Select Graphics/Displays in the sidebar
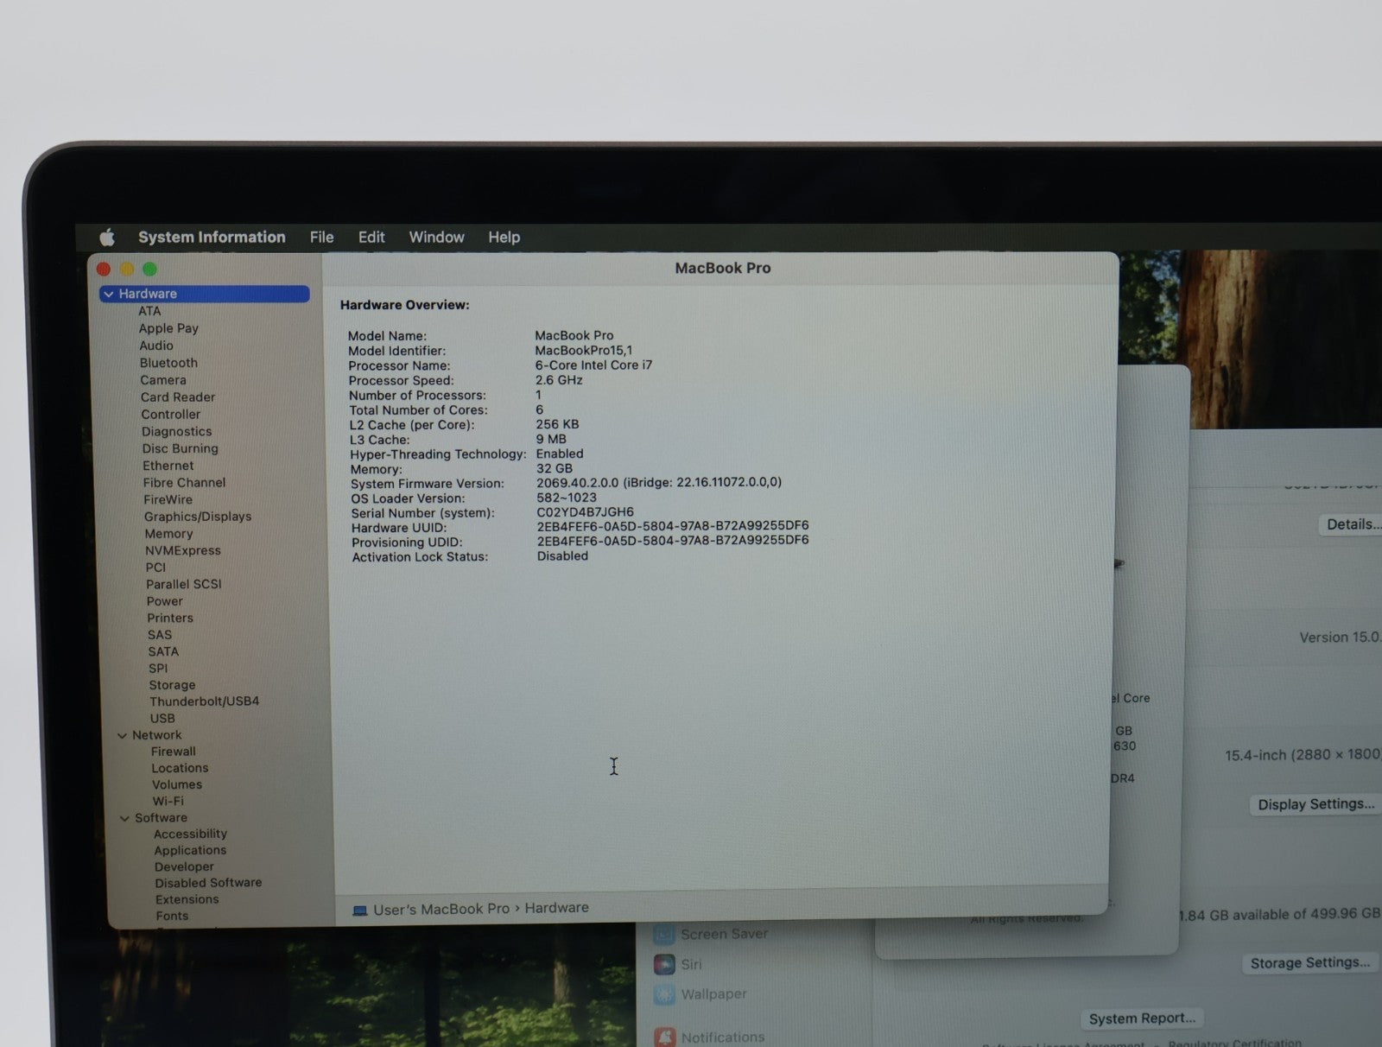The height and width of the screenshot is (1047, 1382). pyautogui.click(x=198, y=517)
